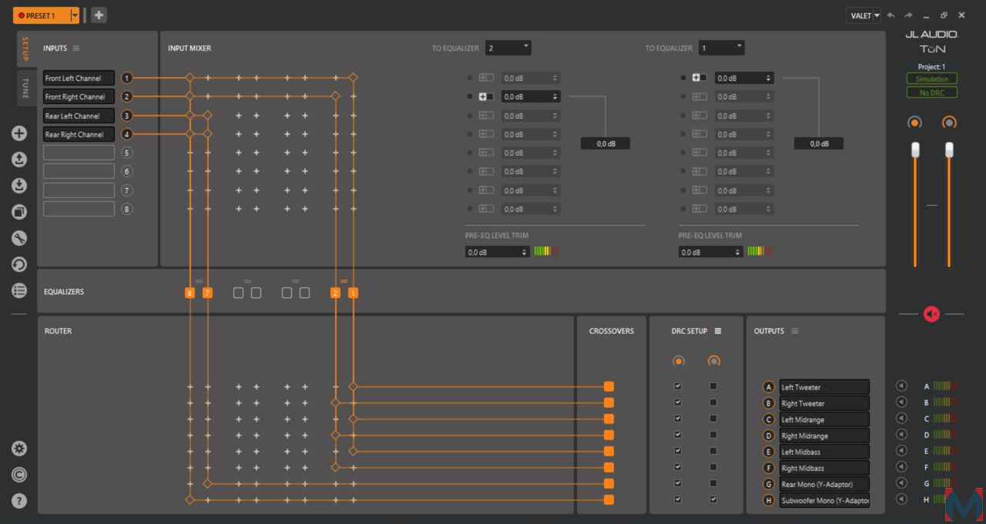Click the left knob icon in DRC Setup
This screenshot has height=524, width=986.
pos(678,361)
